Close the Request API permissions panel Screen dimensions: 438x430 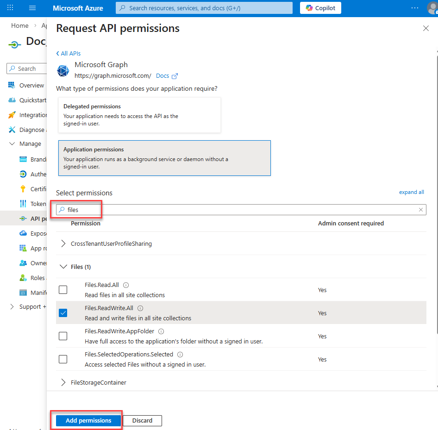tap(425, 29)
